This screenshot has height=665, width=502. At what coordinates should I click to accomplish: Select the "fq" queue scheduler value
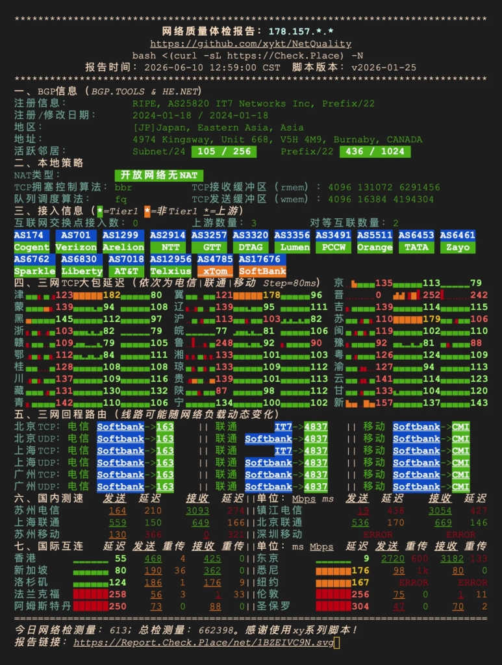(120, 199)
